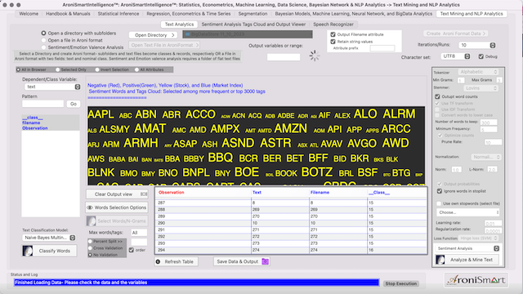The height and width of the screenshot is (294, 523).
Task: Open the Character set UTF8 dropdown
Action: point(456,56)
